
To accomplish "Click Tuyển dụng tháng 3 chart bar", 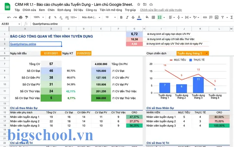I will pos(198,85).
